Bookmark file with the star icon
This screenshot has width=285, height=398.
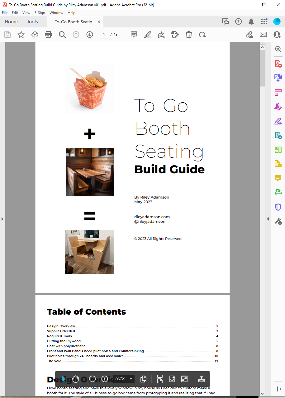pos(21,35)
